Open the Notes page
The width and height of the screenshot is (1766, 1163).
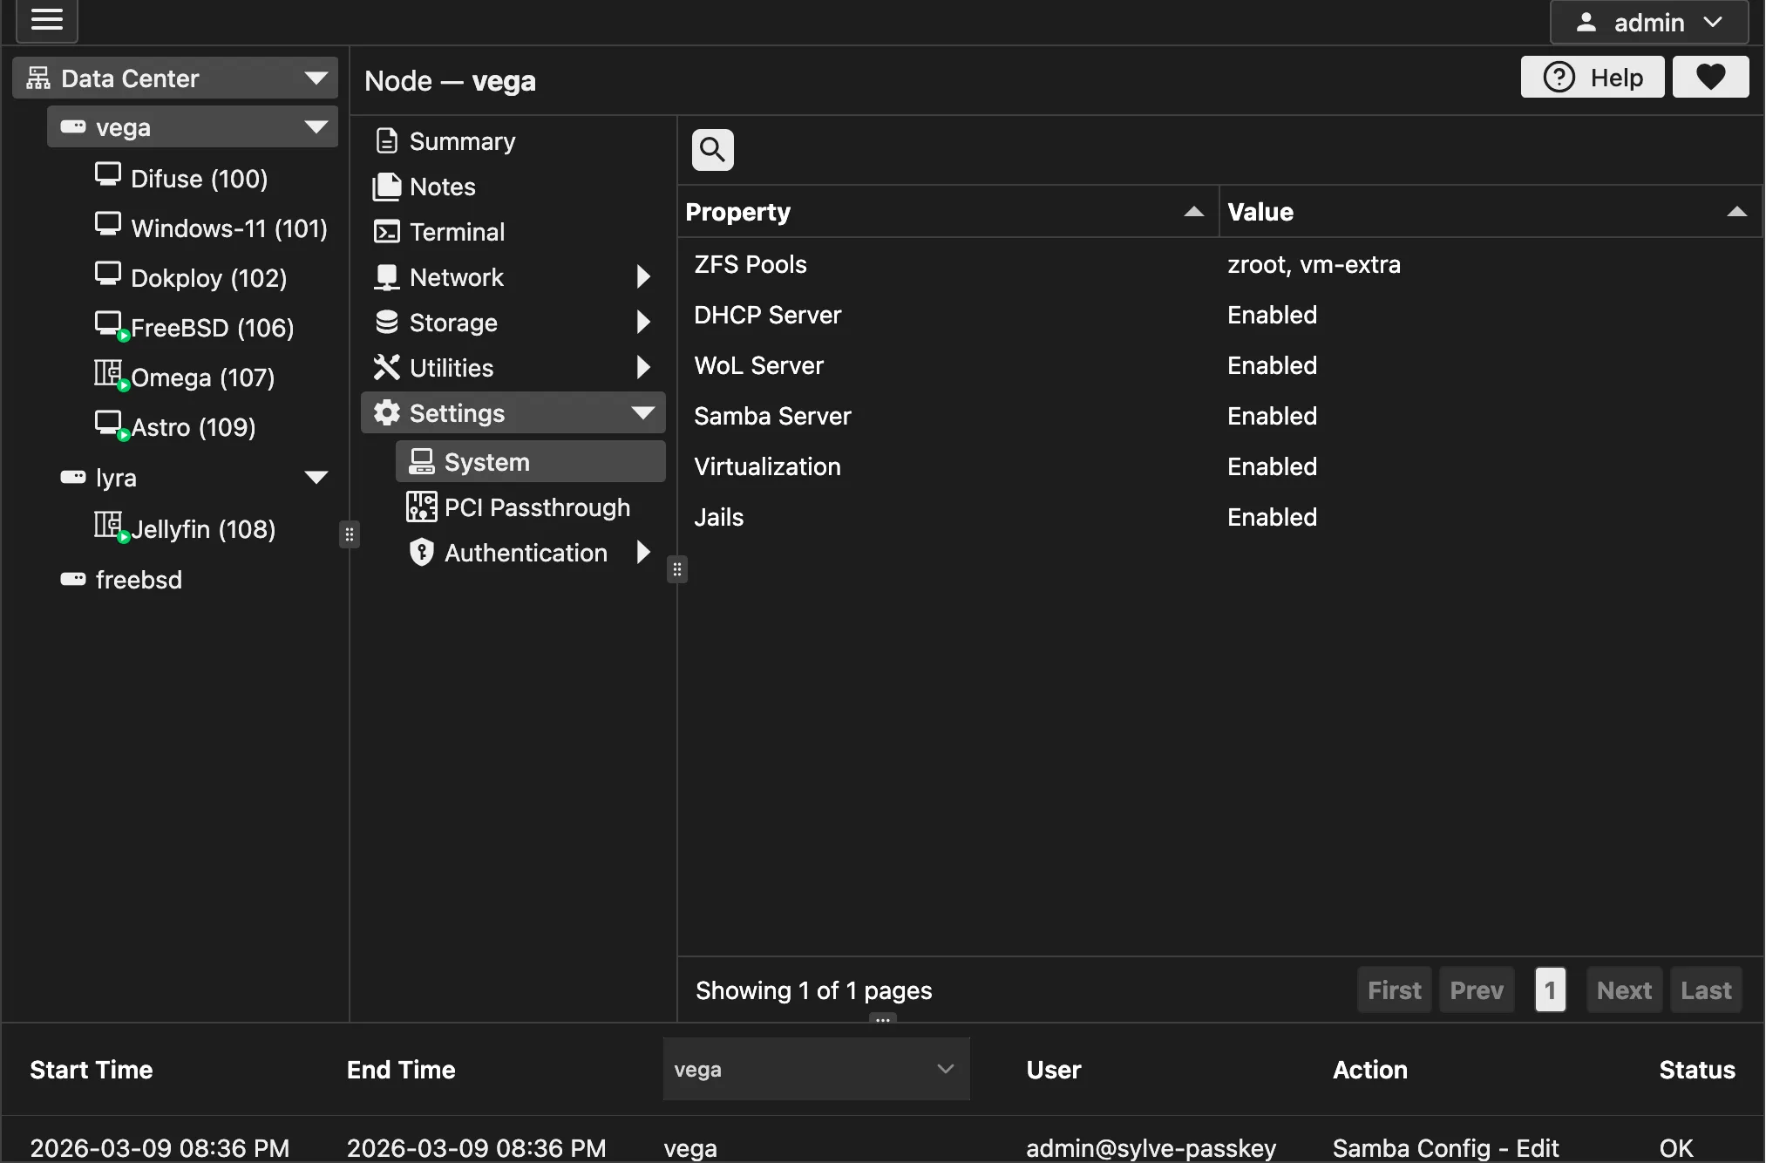click(442, 187)
